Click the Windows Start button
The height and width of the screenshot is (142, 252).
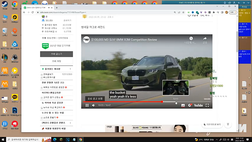(3, 139)
